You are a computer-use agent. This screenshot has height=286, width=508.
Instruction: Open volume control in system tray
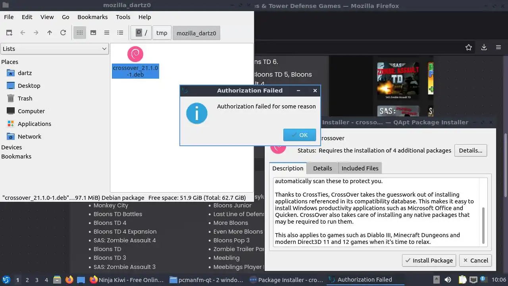(x=448, y=280)
